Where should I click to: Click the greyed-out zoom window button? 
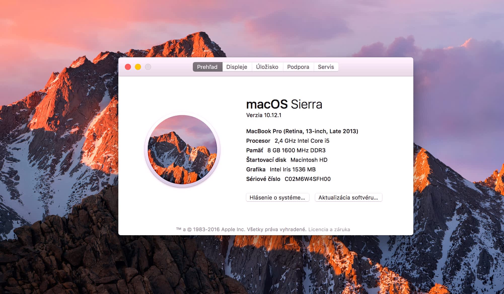click(x=148, y=67)
